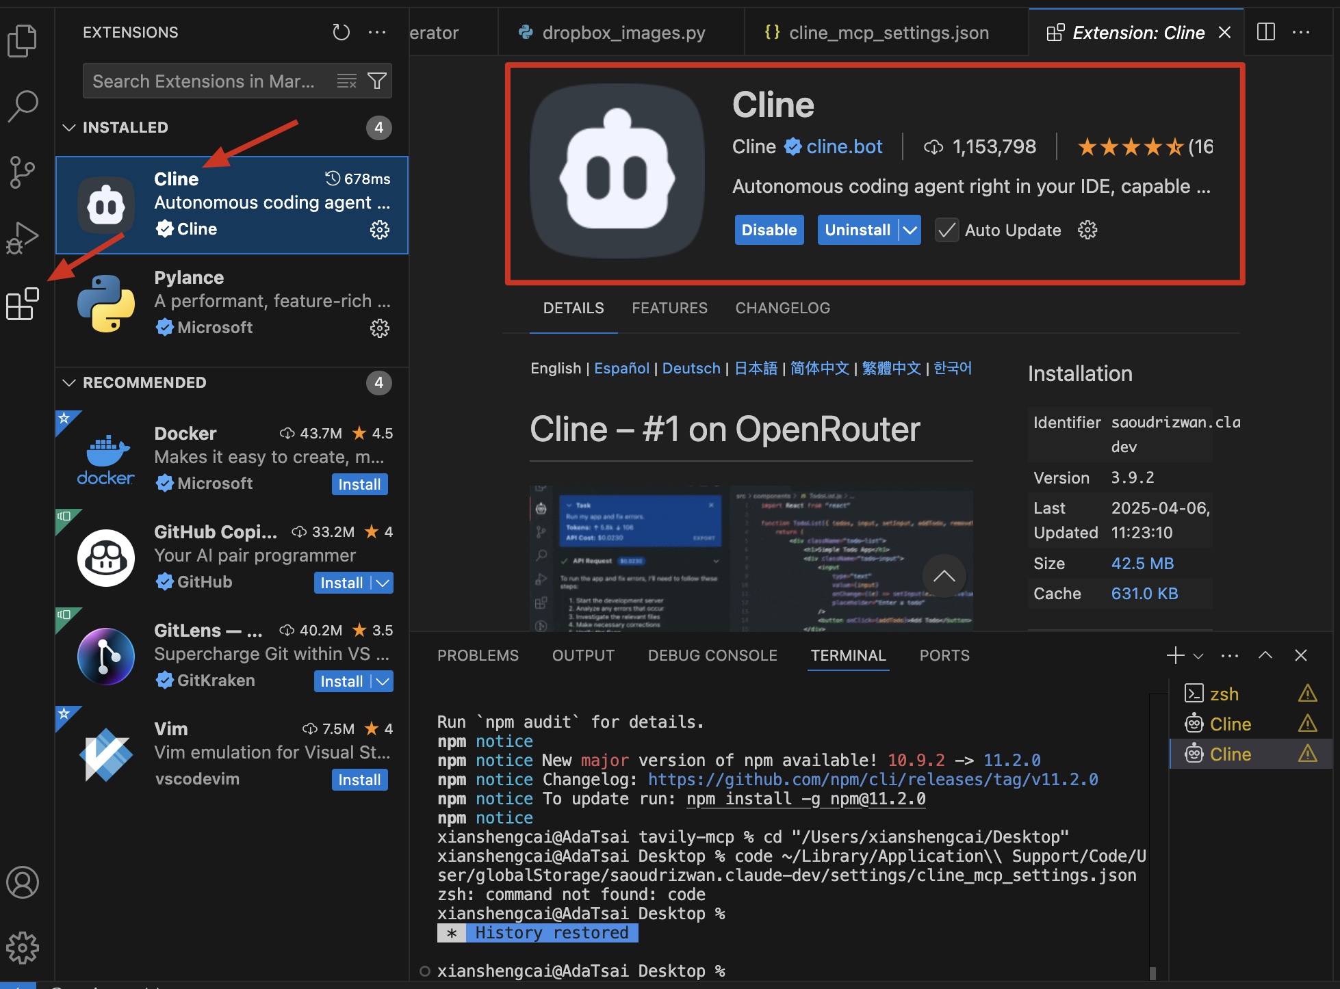Open GitLens install dropdown arrow
1340x989 pixels.
pos(383,681)
